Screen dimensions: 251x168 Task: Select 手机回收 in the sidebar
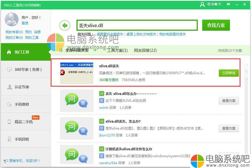[25, 139]
